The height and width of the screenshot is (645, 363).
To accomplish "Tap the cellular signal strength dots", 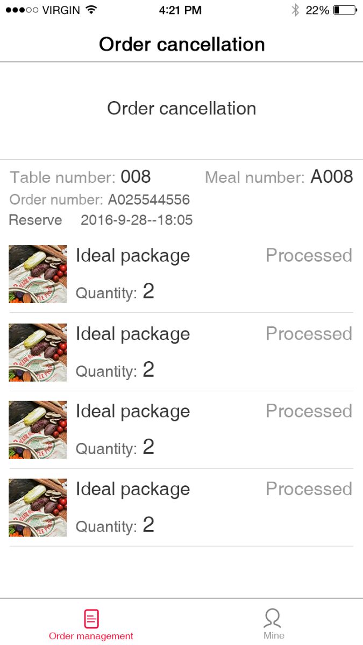I will tap(22, 10).
